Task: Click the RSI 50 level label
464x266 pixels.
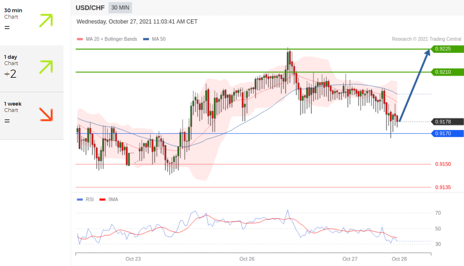Action: pos(438,228)
